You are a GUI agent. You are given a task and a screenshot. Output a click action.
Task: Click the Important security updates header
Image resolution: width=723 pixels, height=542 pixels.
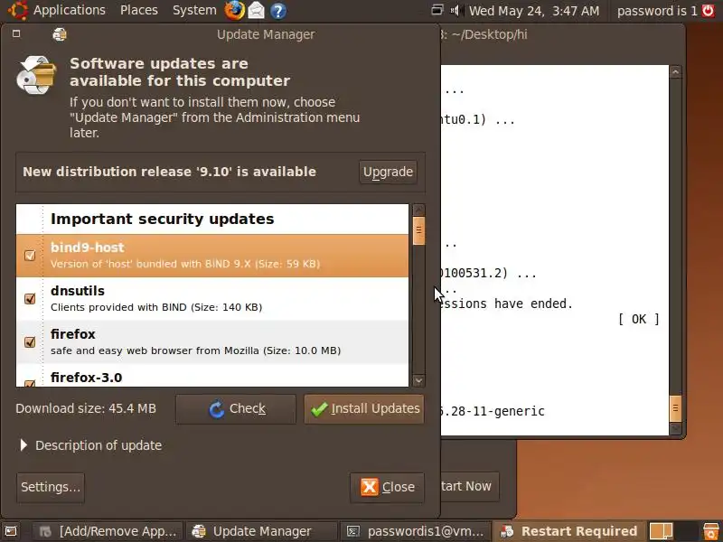pos(163,219)
